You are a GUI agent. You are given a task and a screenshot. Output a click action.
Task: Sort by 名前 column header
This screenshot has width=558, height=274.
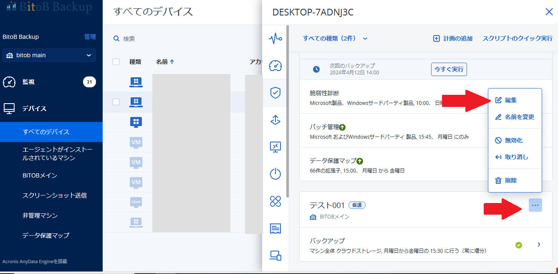click(165, 62)
